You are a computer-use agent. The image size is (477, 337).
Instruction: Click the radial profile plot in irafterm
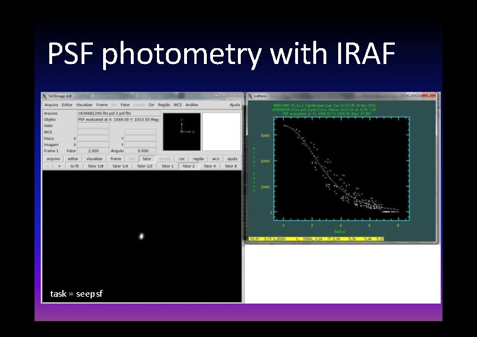pyautogui.click(x=342, y=169)
